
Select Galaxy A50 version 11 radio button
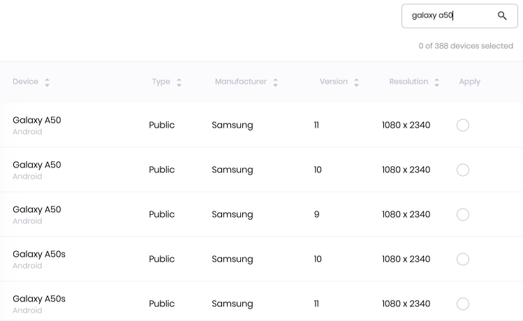(463, 126)
